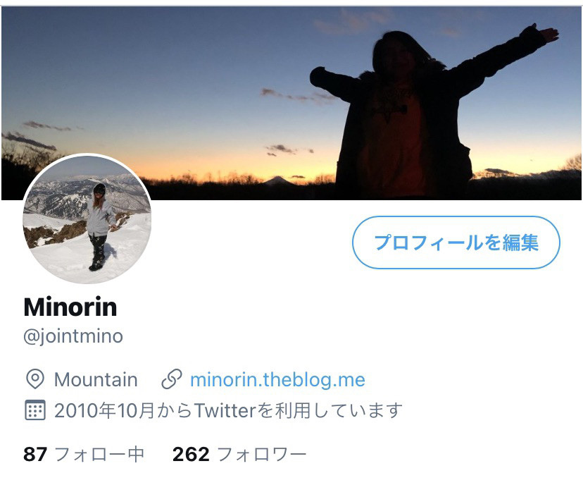The height and width of the screenshot is (497, 583).
Task: Open the 262 フォロワー followers list
Action: point(239,454)
